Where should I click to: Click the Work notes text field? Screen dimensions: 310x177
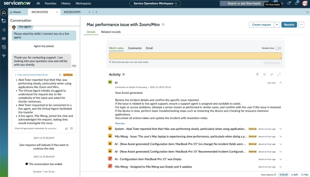click(195, 56)
